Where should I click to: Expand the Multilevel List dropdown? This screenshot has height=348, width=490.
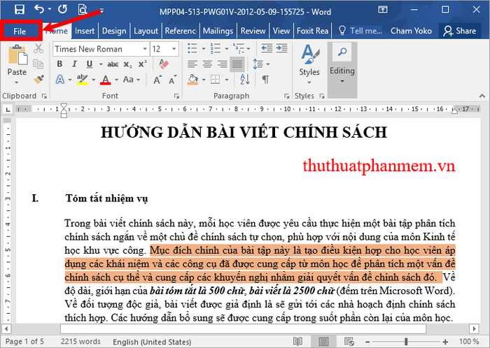(248, 49)
